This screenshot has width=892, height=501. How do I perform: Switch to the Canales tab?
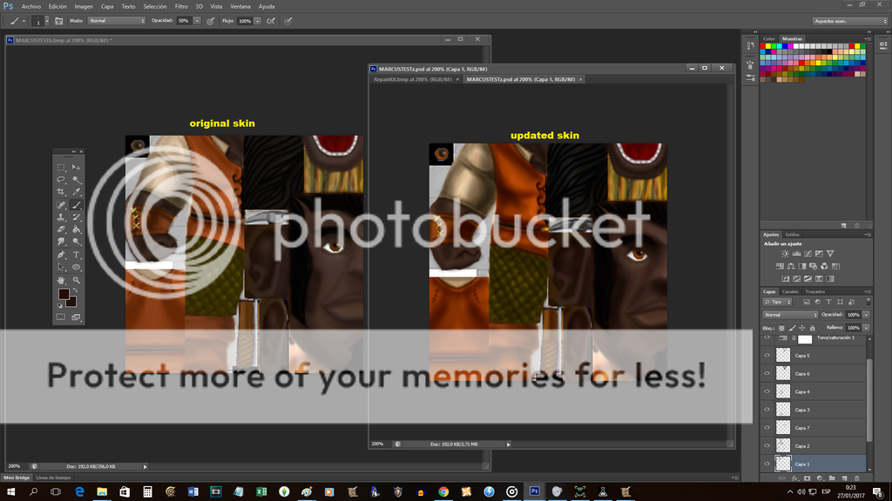coord(790,292)
